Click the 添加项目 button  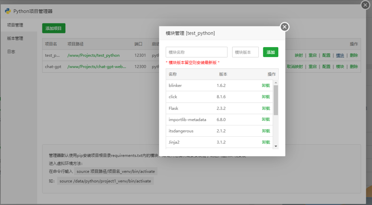tap(54, 29)
